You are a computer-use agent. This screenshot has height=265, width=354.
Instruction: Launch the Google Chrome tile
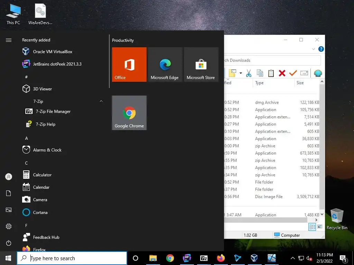click(x=129, y=113)
